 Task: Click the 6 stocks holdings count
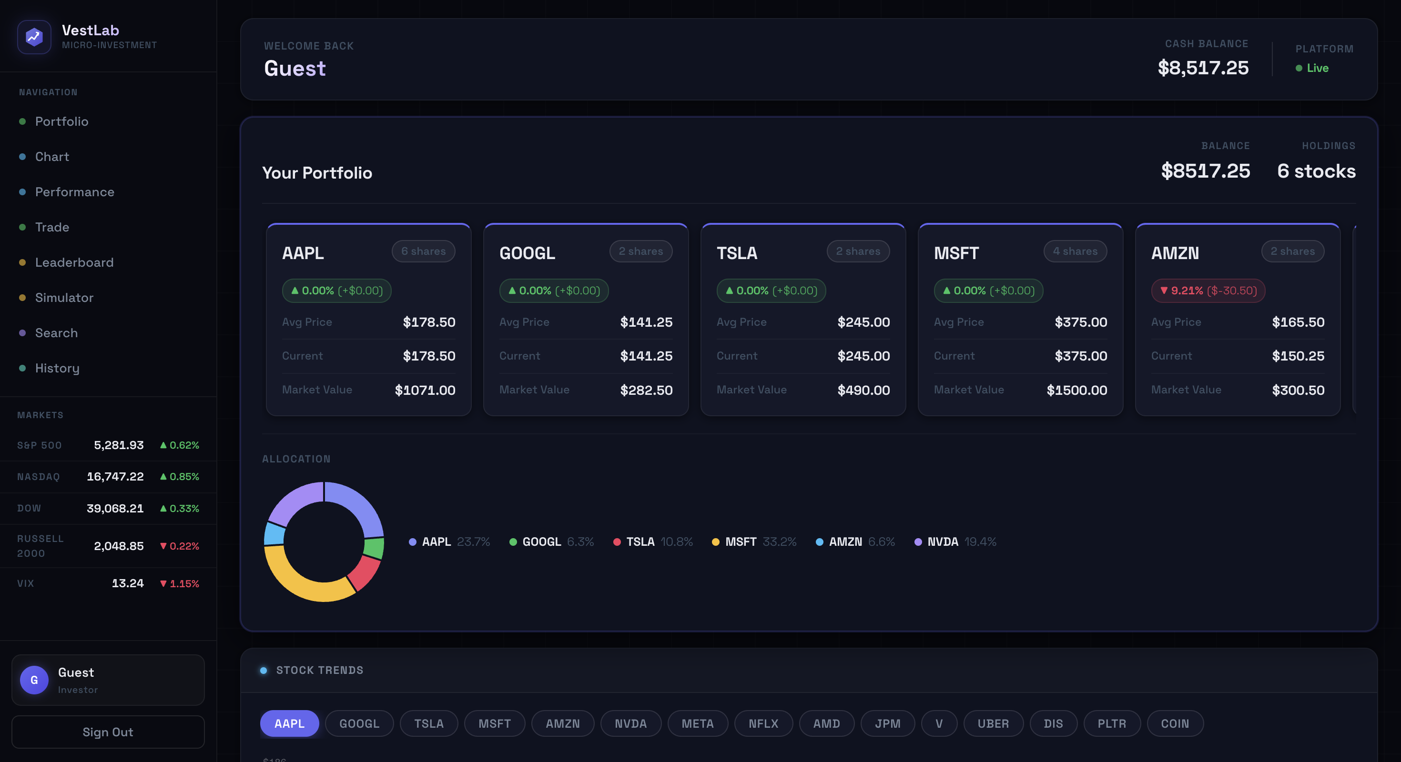(x=1316, y=171)
